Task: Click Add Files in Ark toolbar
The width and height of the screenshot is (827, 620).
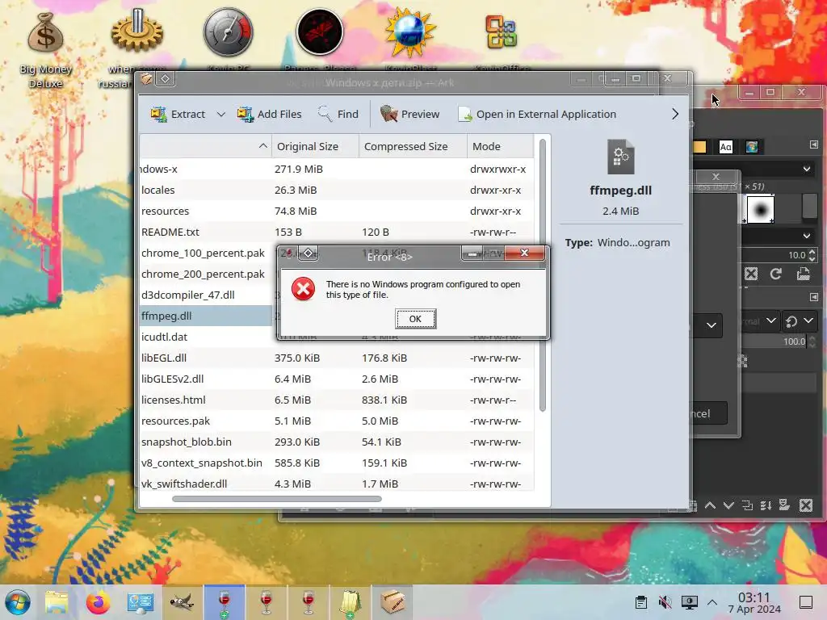Action: (x=270, y=114)
